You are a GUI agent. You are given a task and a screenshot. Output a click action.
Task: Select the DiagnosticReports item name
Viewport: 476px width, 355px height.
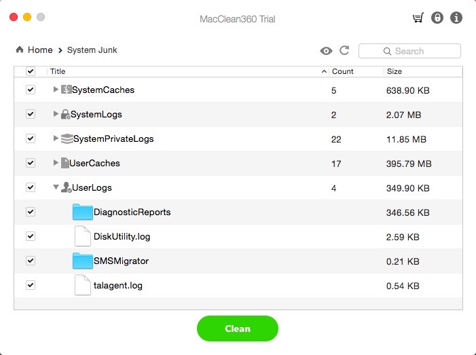(x=132, y=212)
